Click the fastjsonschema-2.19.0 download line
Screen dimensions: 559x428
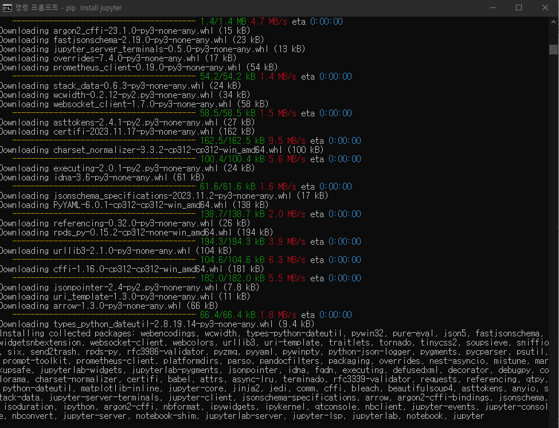click(x=132, y=40)
